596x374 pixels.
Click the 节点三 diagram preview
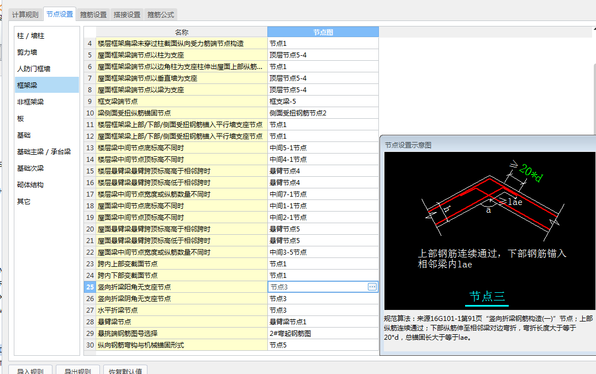tap(489, 231)
